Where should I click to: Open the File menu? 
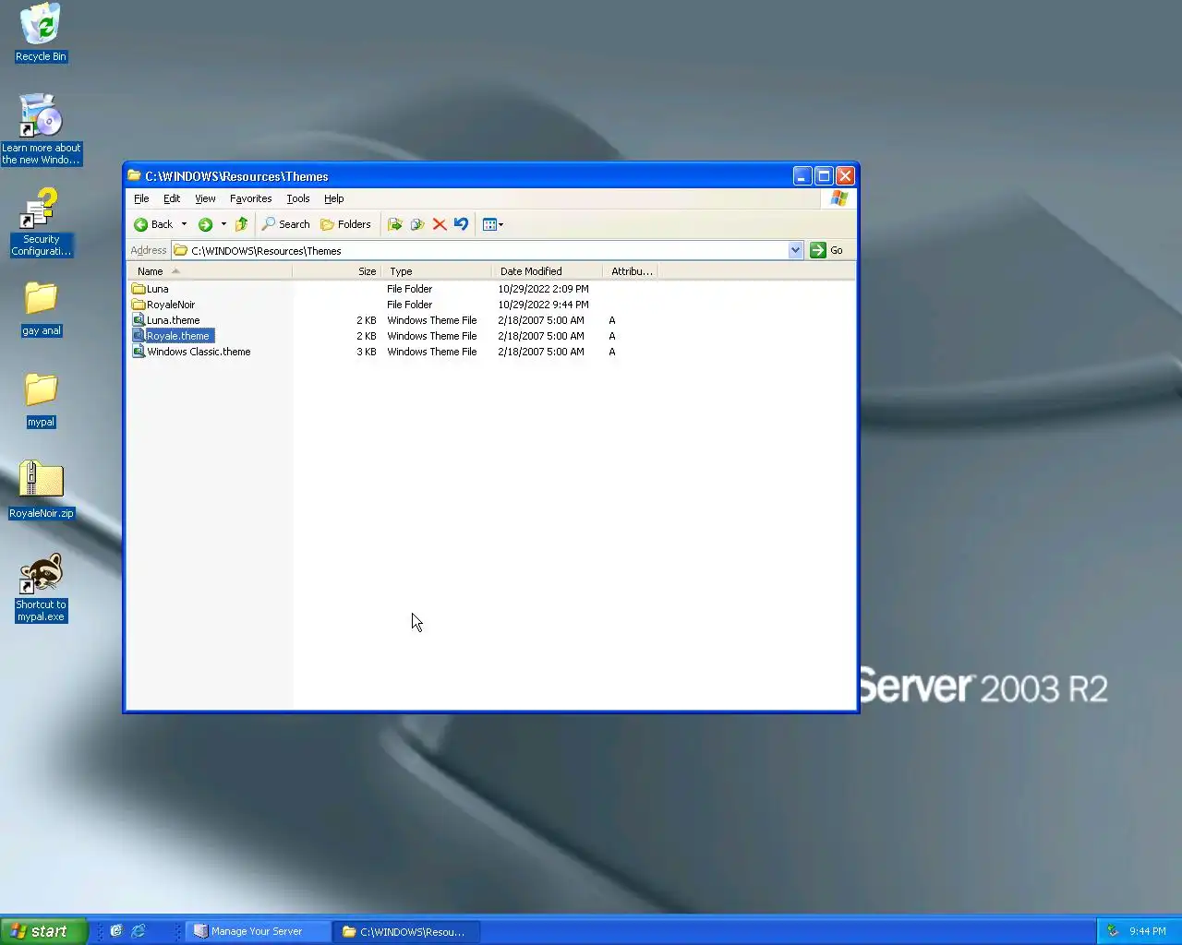pyautogui.click(x=141, y=198)
